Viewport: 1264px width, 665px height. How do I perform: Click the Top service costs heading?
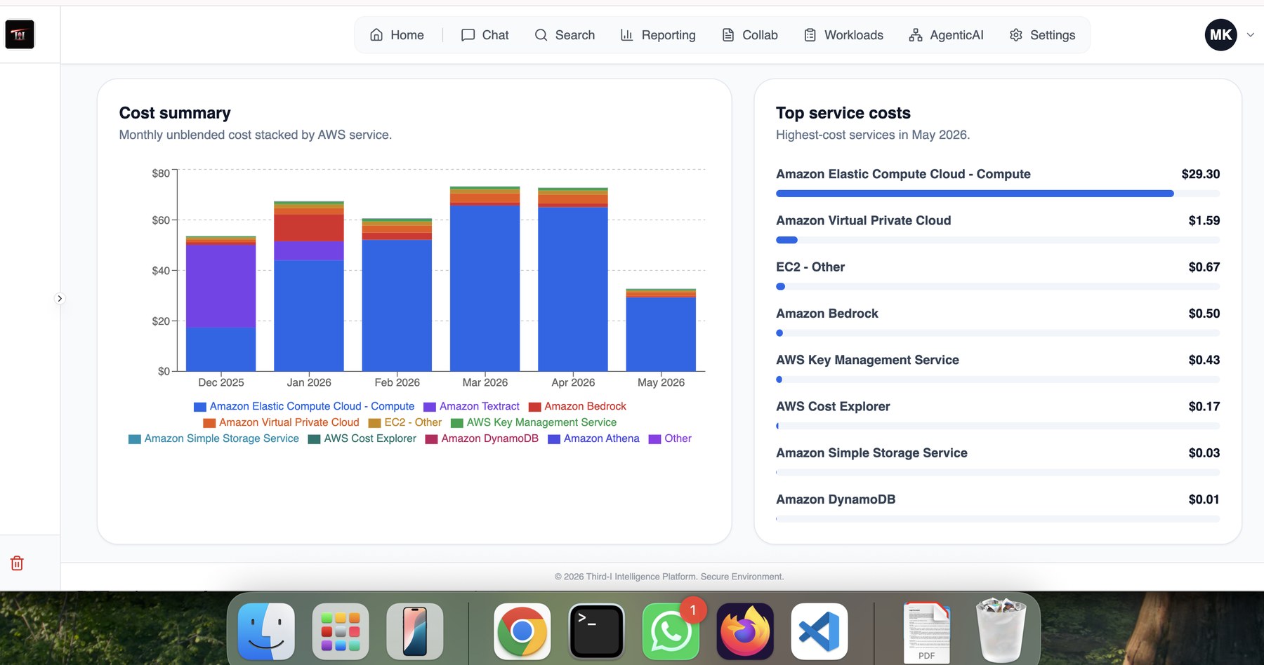[x=843, y=113]
